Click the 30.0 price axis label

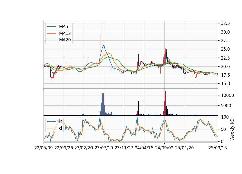225,32
